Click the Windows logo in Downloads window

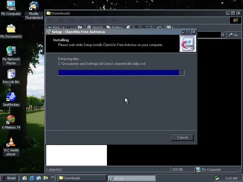pos(235,20)
